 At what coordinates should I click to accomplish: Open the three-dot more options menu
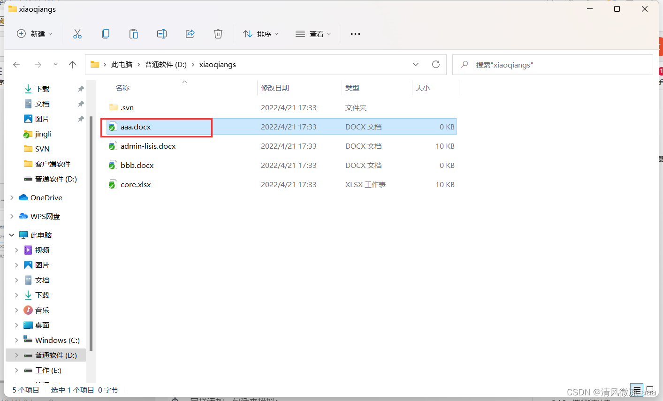355,34
